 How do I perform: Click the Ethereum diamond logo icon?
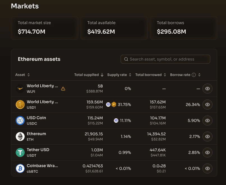tap(20, 137)
